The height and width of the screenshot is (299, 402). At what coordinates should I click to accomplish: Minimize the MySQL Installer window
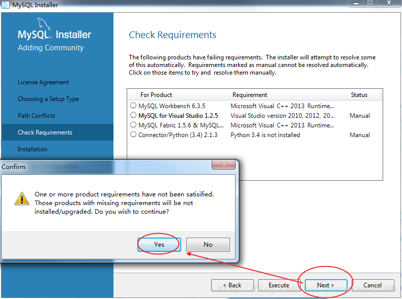356,4
